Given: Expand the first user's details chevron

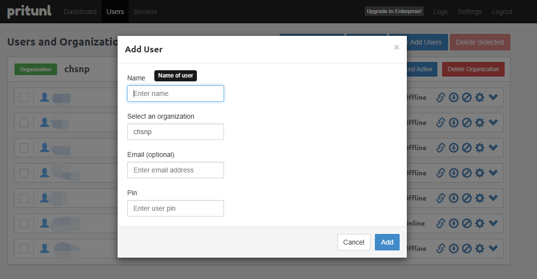Looking at the screenshot, I should [493, 97].
